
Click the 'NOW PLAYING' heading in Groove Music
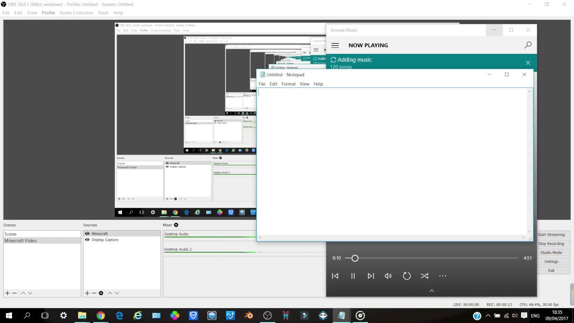tap(368, 45)
